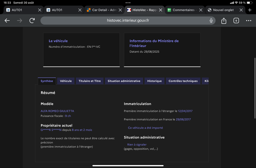Click the Résumé heading
The width and height of the screenshot is (256, 168).
[x=48, y=93]
